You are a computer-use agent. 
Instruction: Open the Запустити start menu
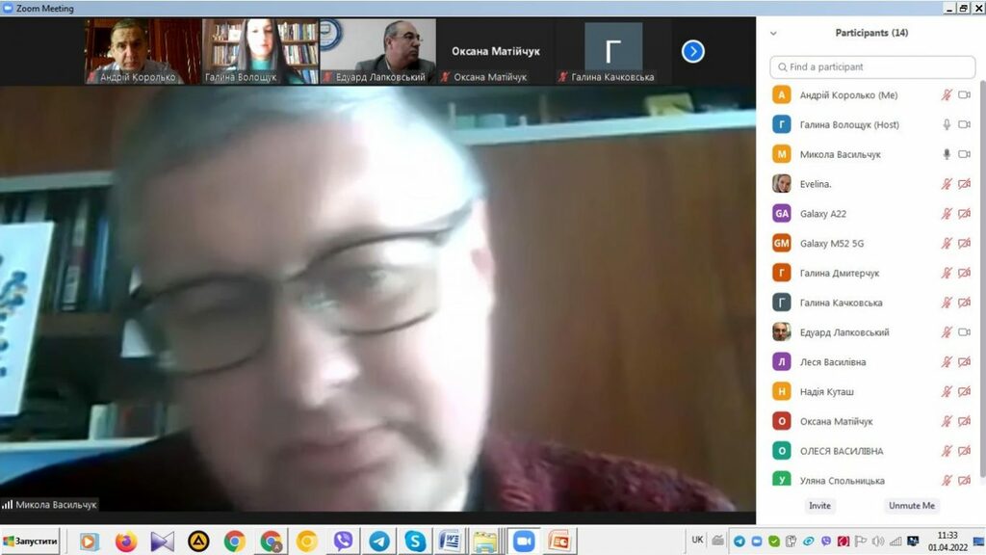(x=31, y=541)
